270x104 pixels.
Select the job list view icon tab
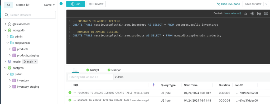point(76,70)
